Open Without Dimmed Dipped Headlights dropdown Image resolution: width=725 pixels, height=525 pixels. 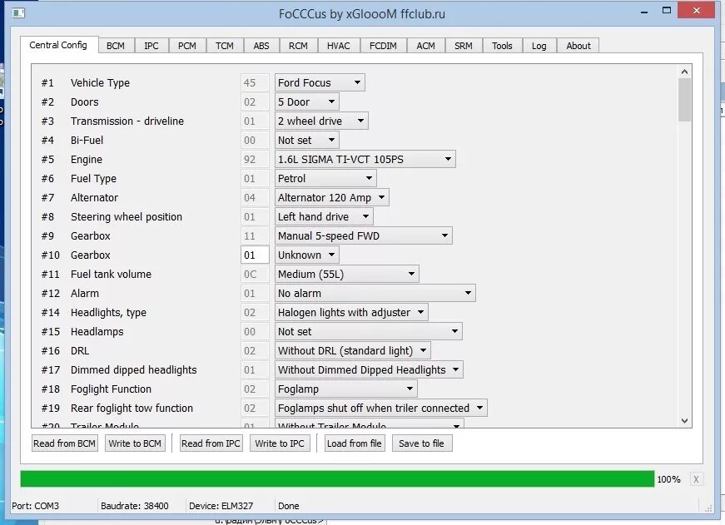click(x=369, y=369)
